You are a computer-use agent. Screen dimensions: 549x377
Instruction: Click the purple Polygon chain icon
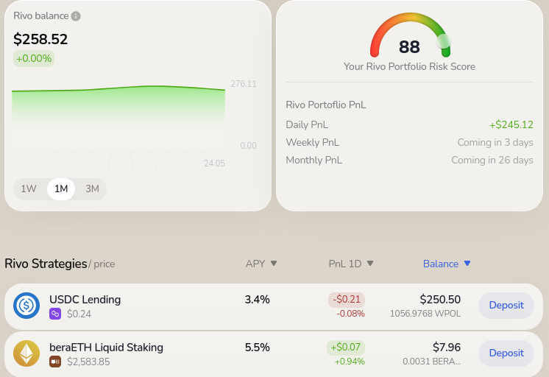click(55, 314)
